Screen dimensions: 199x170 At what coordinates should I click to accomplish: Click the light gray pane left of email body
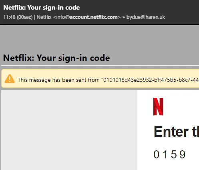(69, 130)
